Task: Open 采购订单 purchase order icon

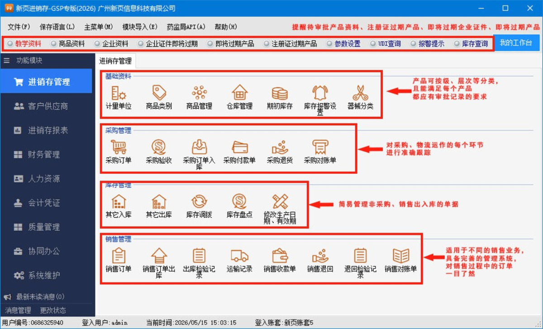Action: coord(119,148)
